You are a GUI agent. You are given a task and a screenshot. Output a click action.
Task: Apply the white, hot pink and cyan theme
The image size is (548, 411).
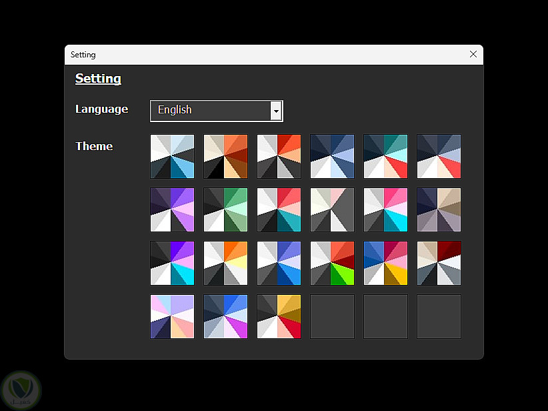(385, 210)
